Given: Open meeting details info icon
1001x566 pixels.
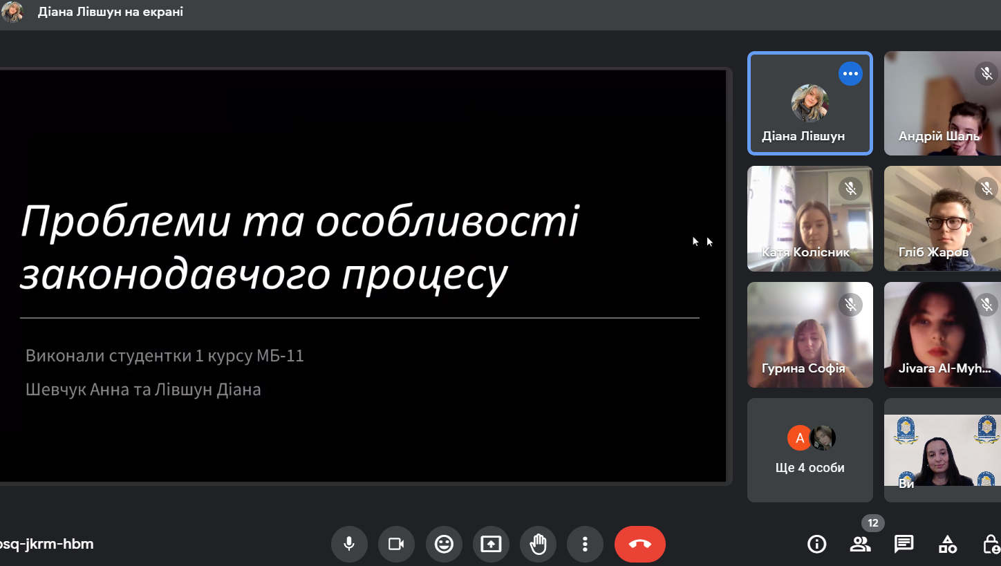Looking at the screenshot, I should coord(816,544).
